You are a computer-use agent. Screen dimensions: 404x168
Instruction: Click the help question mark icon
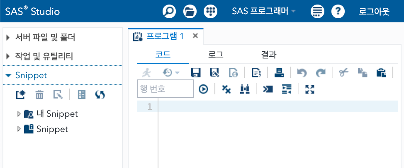pos(338,11)
